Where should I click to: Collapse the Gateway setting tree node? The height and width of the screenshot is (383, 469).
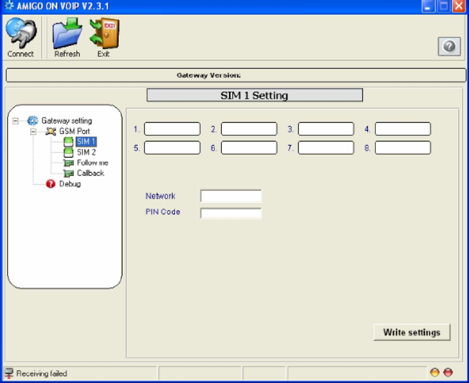tap(15, 121)
